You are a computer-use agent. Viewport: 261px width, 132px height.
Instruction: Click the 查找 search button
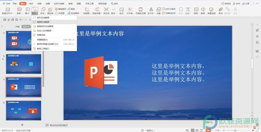115,3
